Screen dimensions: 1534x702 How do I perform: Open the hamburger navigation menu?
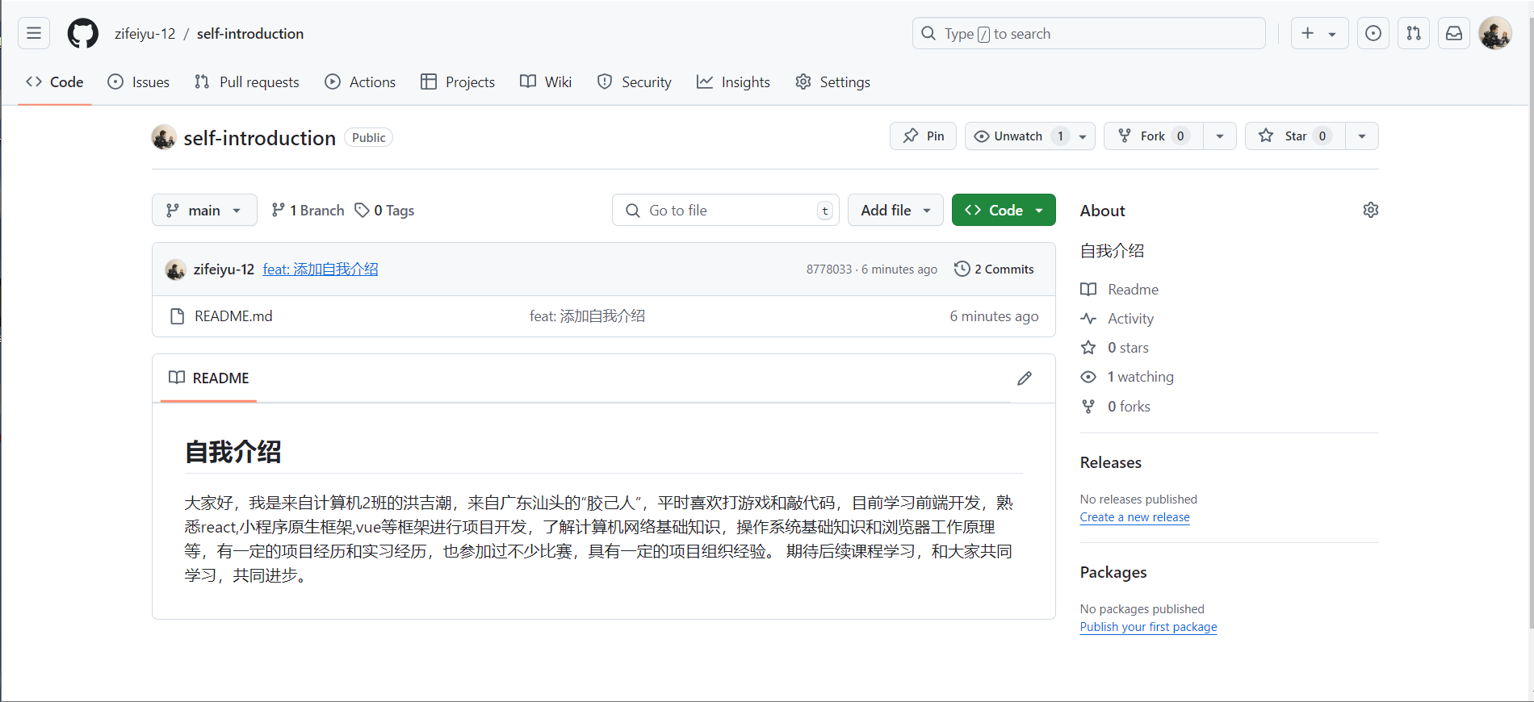34,33
